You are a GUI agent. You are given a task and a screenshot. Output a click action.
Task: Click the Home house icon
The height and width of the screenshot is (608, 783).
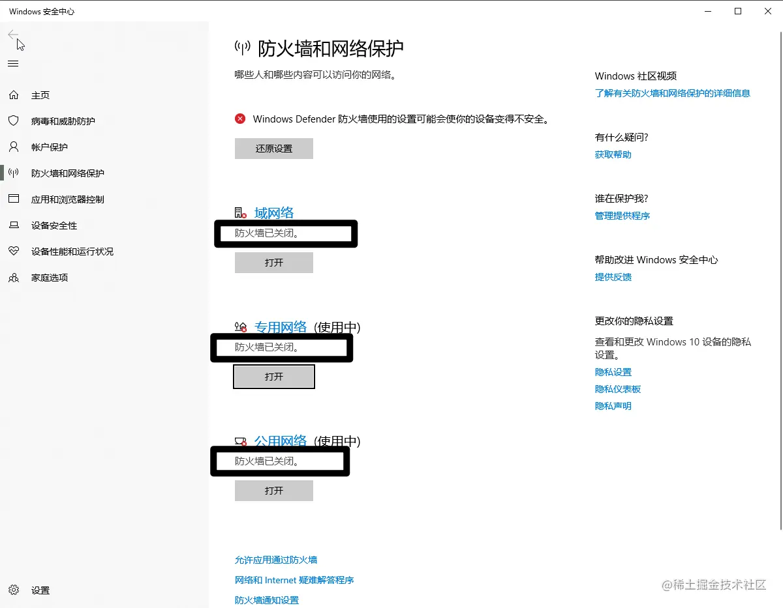pos(14,95)
